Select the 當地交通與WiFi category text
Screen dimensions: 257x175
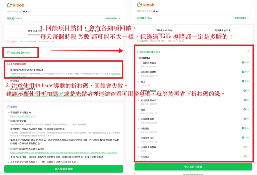[x=148, y=100]
